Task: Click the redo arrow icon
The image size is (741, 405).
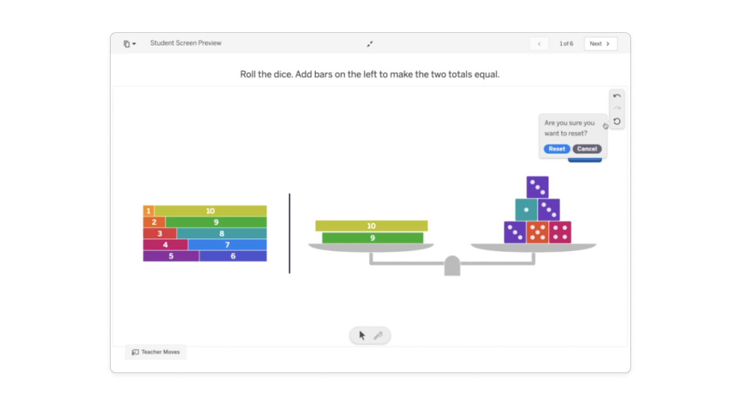Action: 617,108
